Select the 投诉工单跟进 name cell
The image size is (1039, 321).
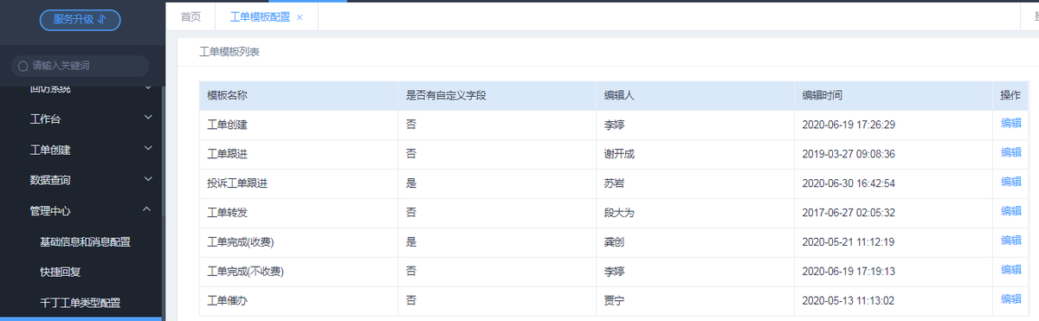[x=299, y=183]
